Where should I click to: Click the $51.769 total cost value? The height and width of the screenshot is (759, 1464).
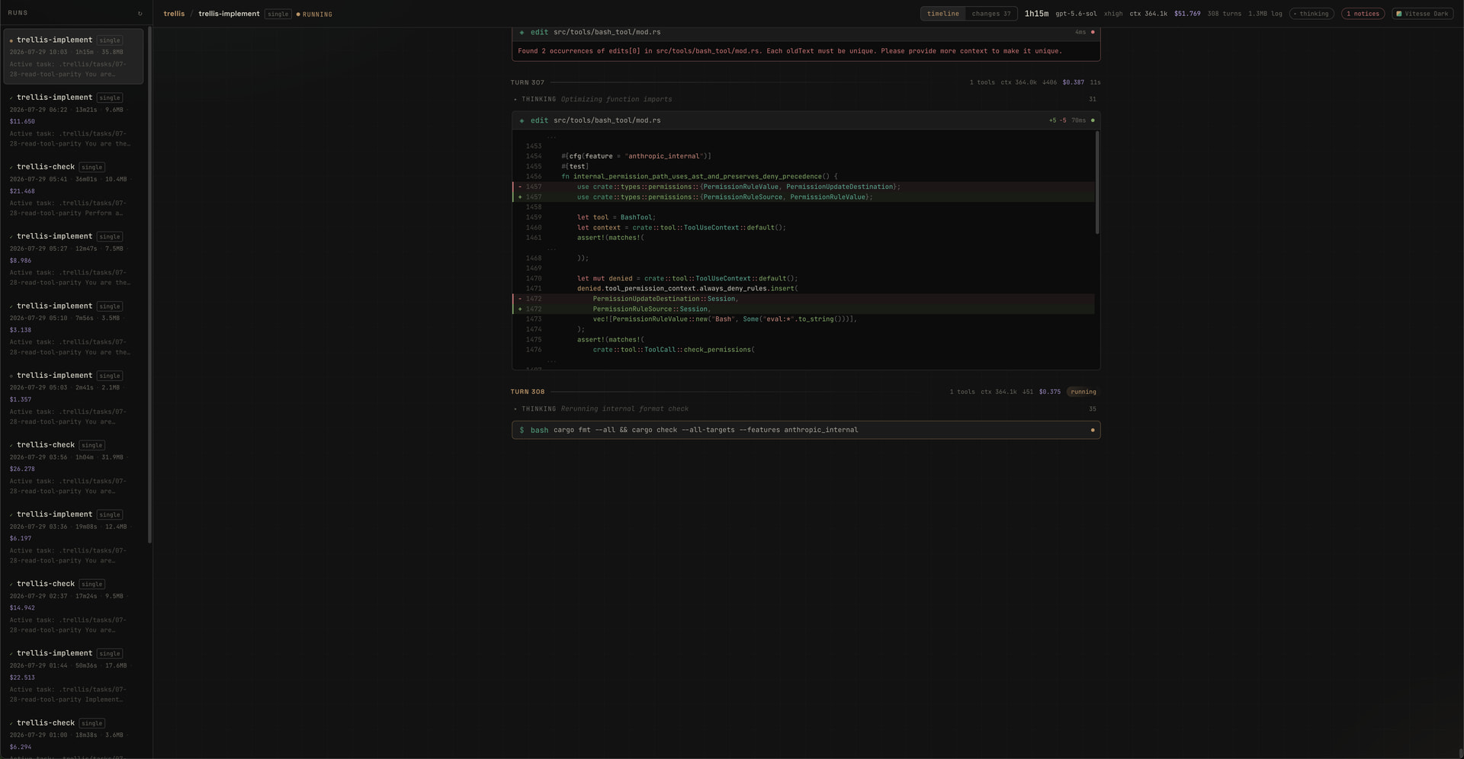tap(1187, 14)
